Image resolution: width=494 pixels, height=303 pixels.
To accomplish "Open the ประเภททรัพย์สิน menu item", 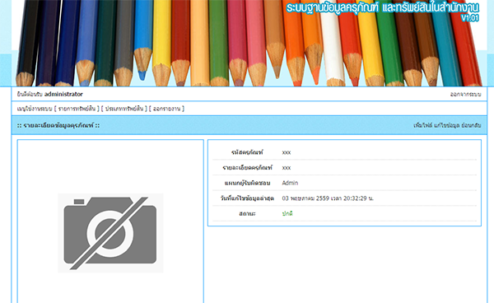I will 124,109.
